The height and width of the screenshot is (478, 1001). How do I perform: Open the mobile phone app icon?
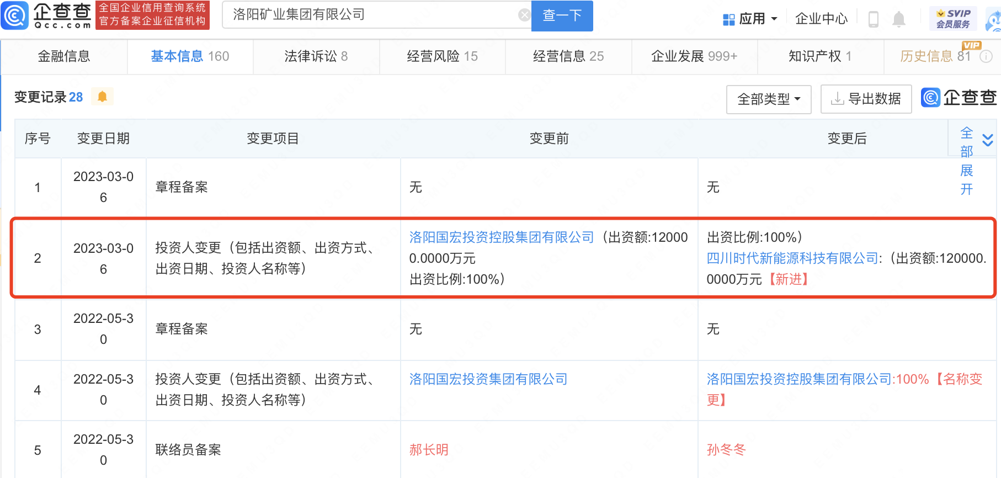click(x=873, y=19)
